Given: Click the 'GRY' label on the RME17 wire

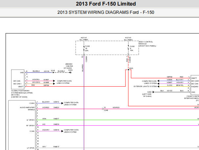Looking at the screenshot, I should (x=44, y=147).
